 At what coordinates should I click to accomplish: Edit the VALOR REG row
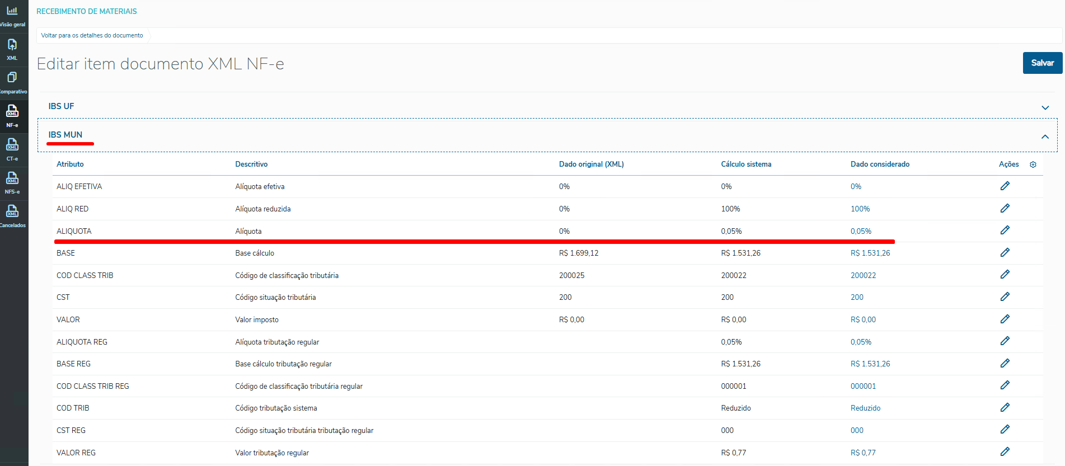click(x=1005, y=452)
